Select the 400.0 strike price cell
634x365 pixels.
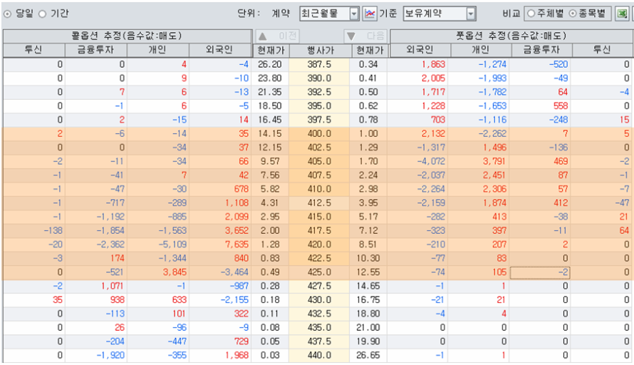(318, 133)
